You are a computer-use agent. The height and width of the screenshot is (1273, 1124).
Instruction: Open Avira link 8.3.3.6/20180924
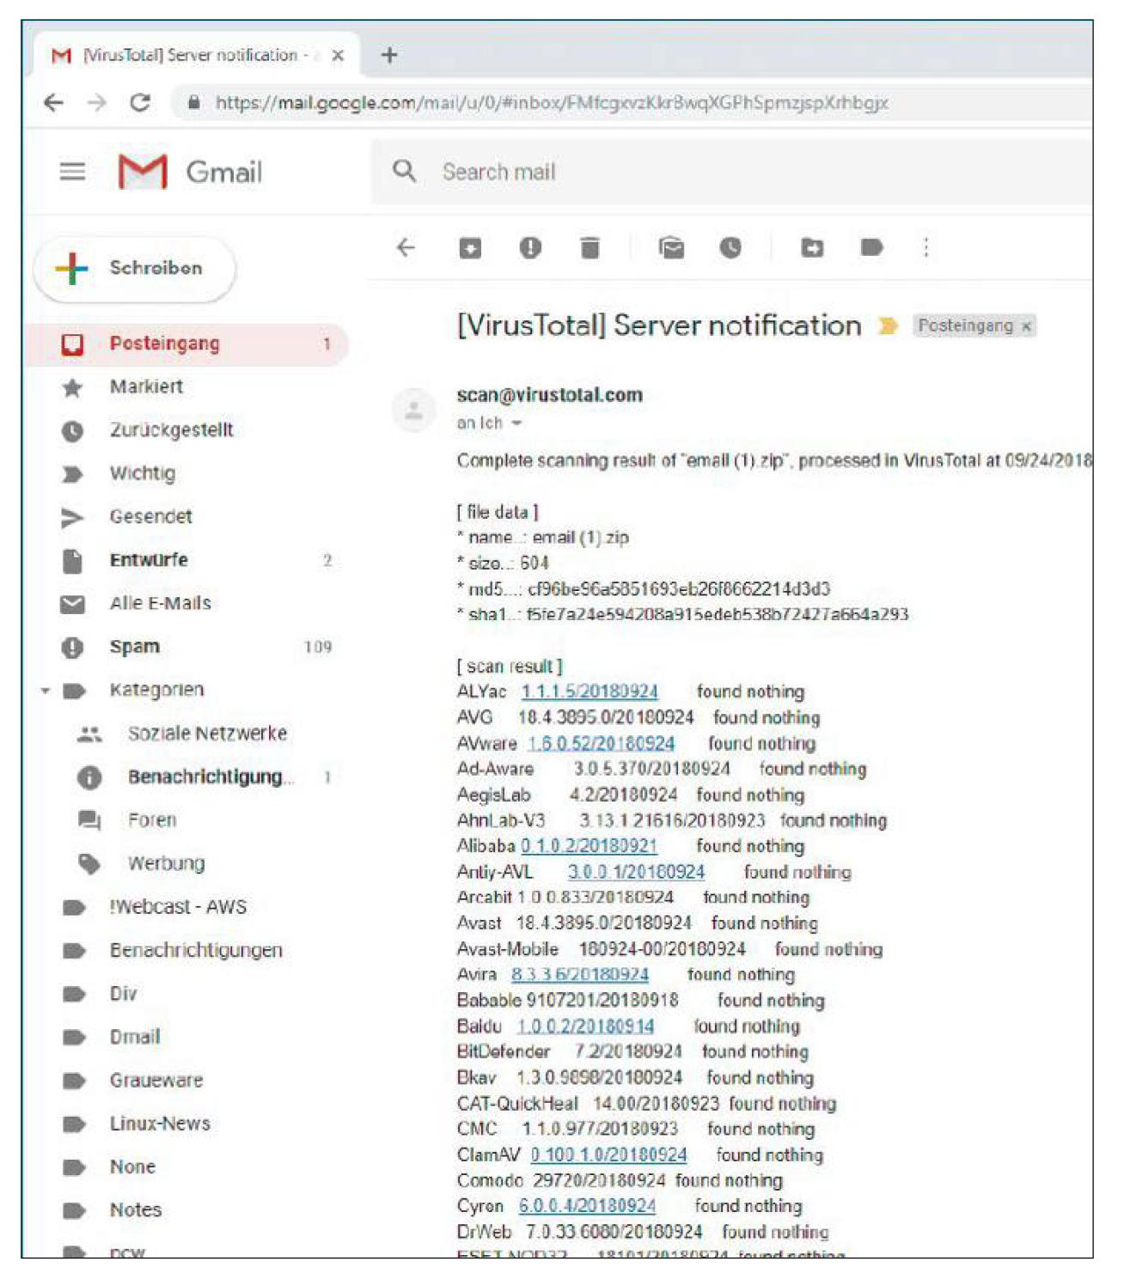click(x=580, y=975)
